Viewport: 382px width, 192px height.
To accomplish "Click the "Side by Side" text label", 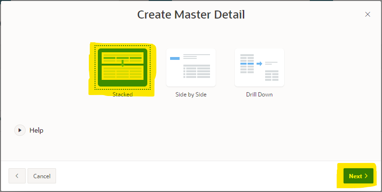I will click(191, 95).
